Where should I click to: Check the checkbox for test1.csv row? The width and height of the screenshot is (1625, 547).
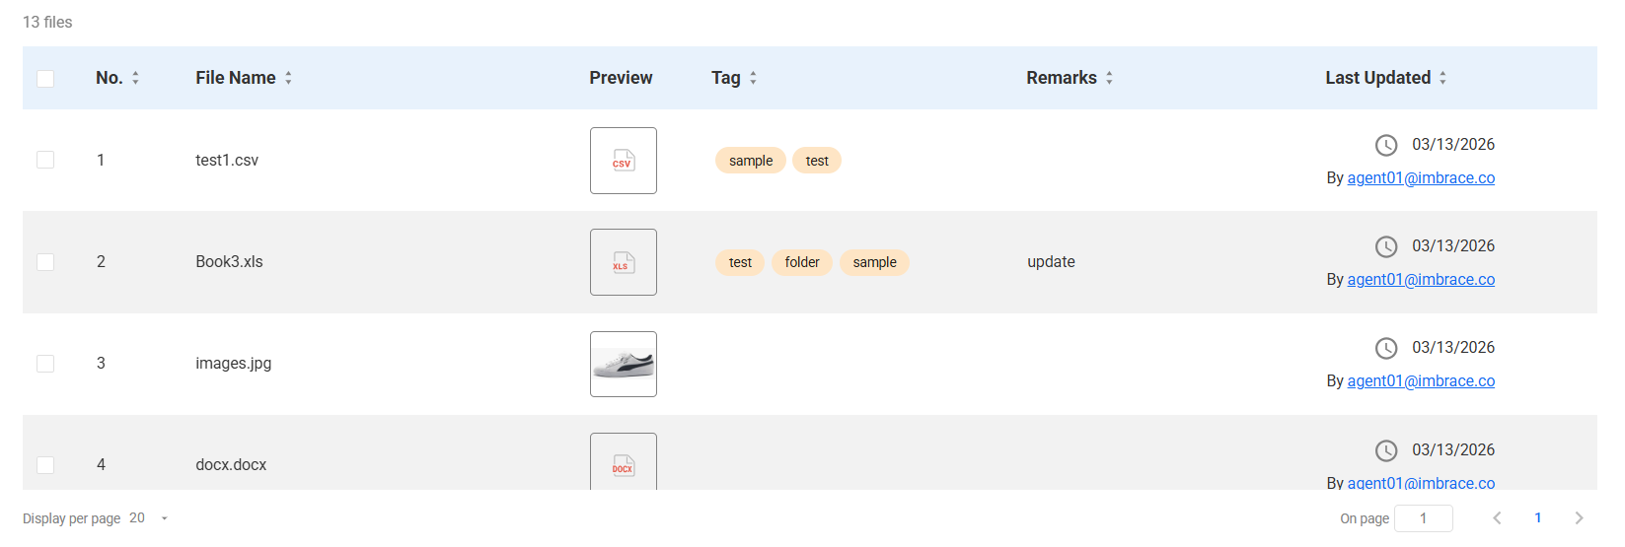pos(45,160)
